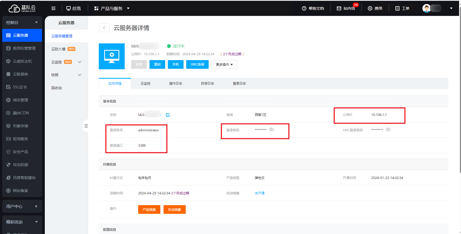Click the sidebar collapse hamburger icon

click(53, 8)
